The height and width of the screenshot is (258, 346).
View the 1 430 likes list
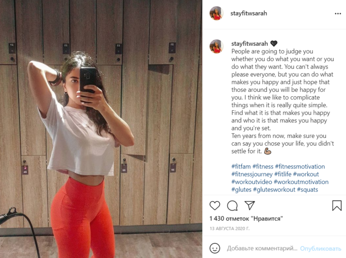(x=246, y=219)
